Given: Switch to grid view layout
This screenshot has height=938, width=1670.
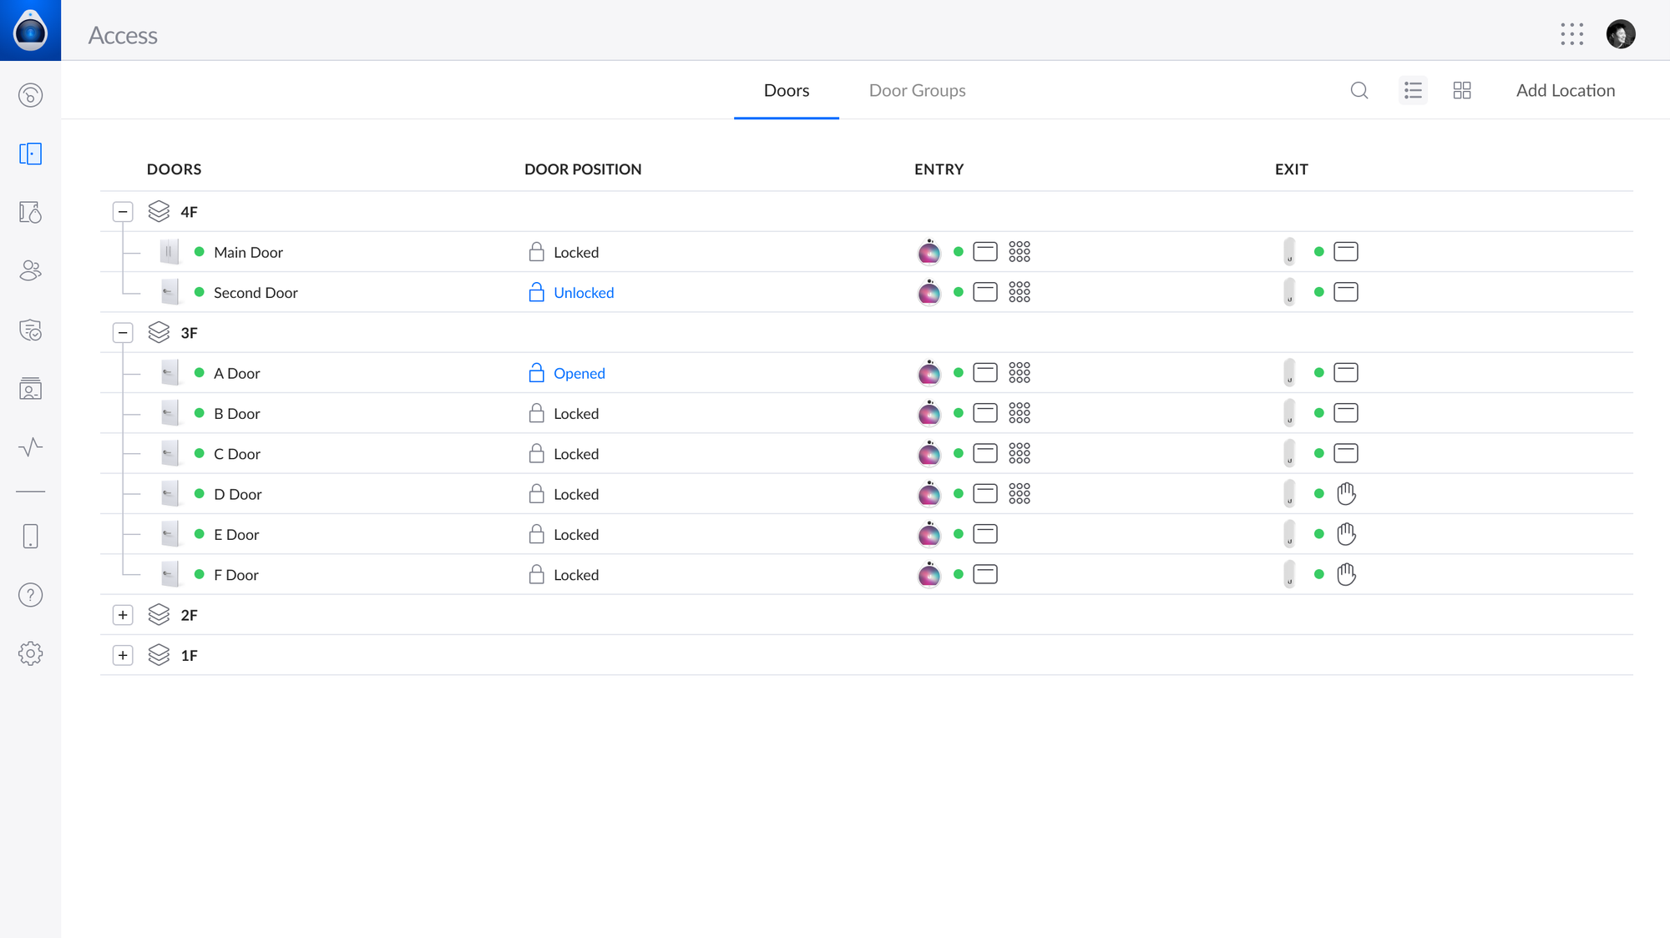Looking at the screenshot, I should click(x=1462, y=90).
